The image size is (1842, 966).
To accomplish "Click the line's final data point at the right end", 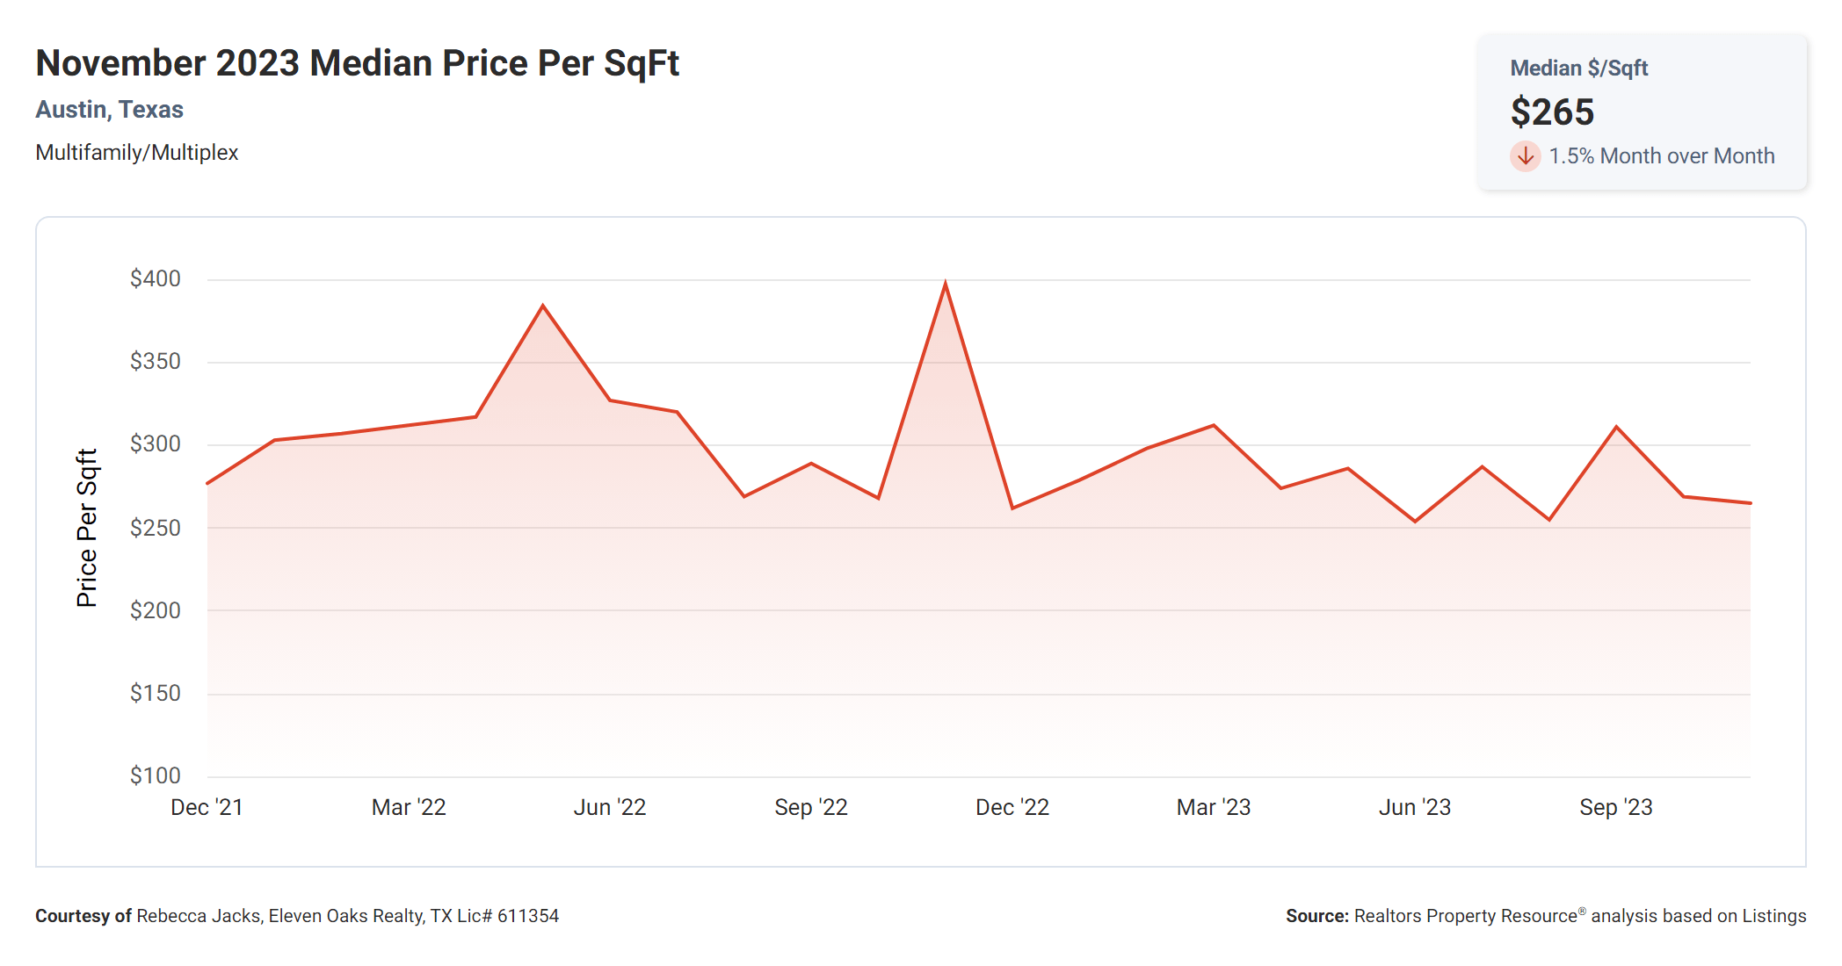I will click(x=1750, y=503).
